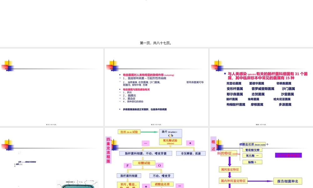The height and width of the screenshot is (188, 313).
Task: Click the plus sign box right of 氧化酶试验
Action: tap(190, 143)
